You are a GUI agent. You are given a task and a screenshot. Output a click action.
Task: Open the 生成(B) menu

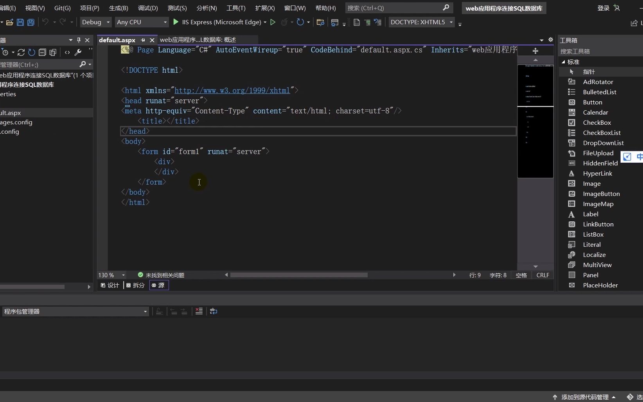[x=119, y=8]
